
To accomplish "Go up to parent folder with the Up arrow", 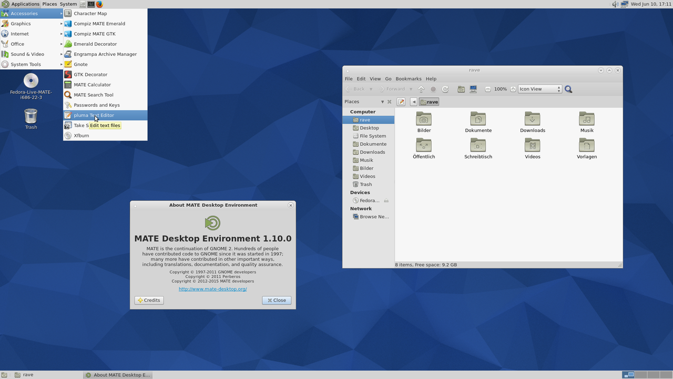I will (x=421, y=89).
